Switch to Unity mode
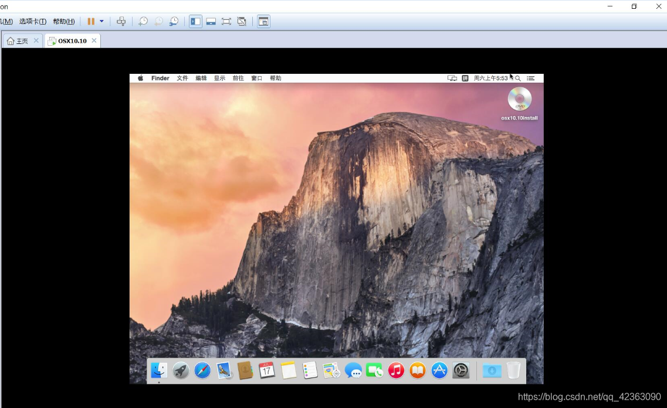Viewport: 667px width, 408px height. (242, 21)
